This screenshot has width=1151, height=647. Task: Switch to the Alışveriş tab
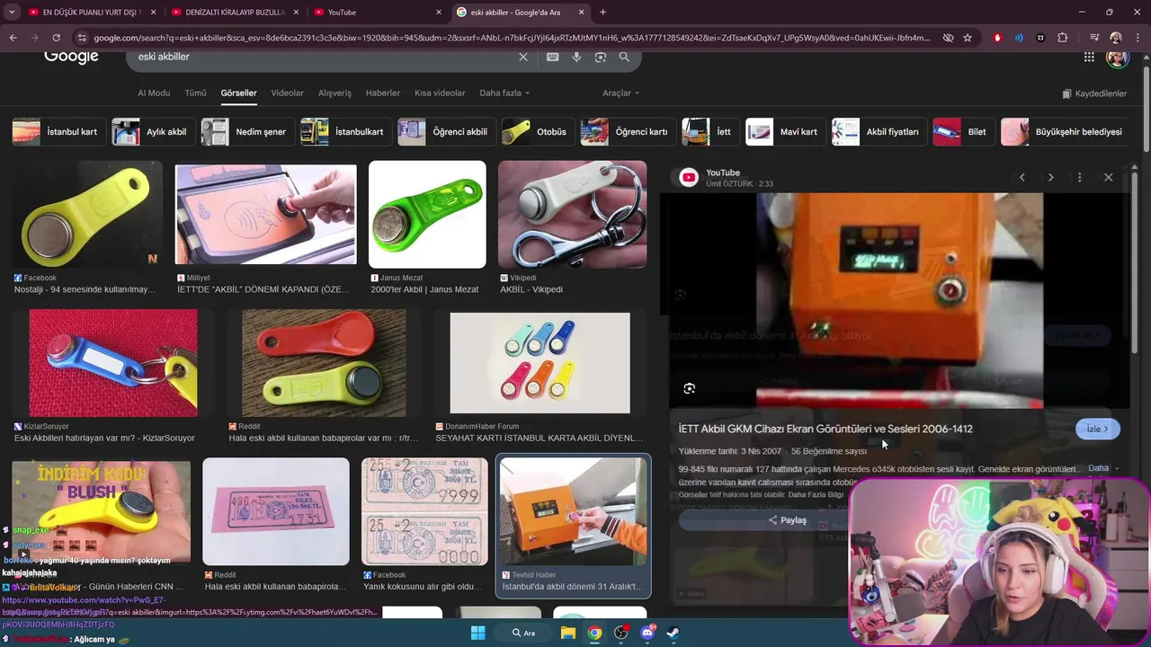pos(335,93)
